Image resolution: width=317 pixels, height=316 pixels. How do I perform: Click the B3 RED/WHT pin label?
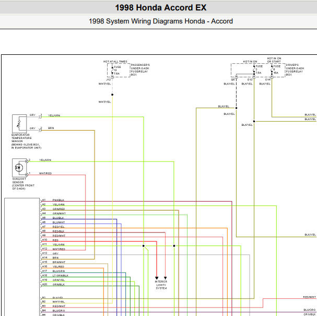[x=54, y=306]
